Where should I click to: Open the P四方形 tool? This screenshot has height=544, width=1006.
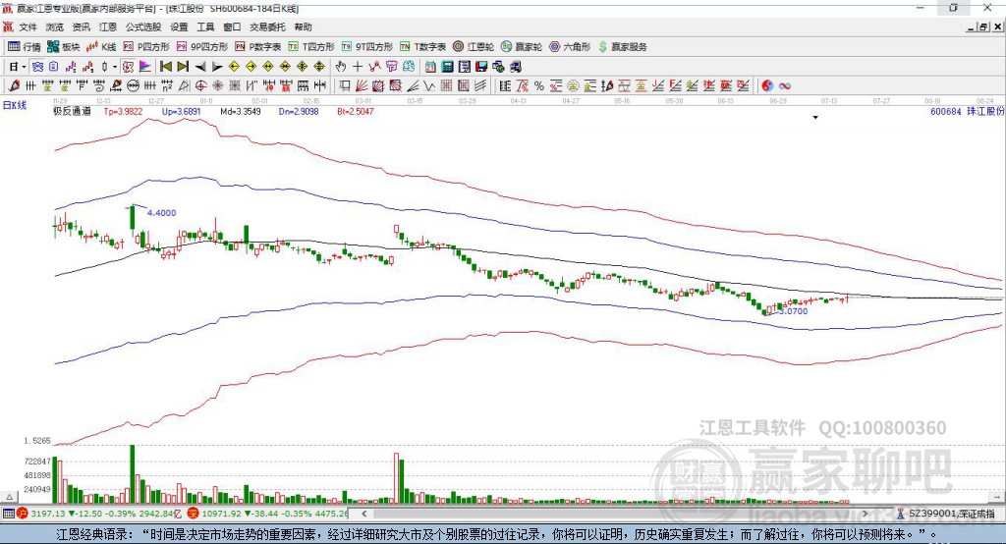[x=146, y=47]
